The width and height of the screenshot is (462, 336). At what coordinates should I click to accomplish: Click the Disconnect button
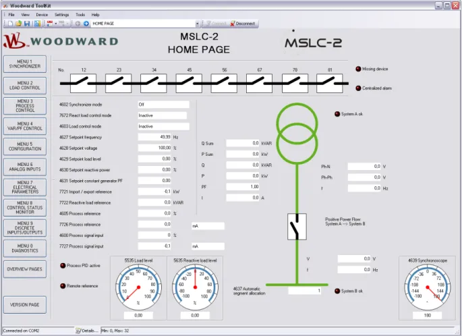(x=243, y=24)
